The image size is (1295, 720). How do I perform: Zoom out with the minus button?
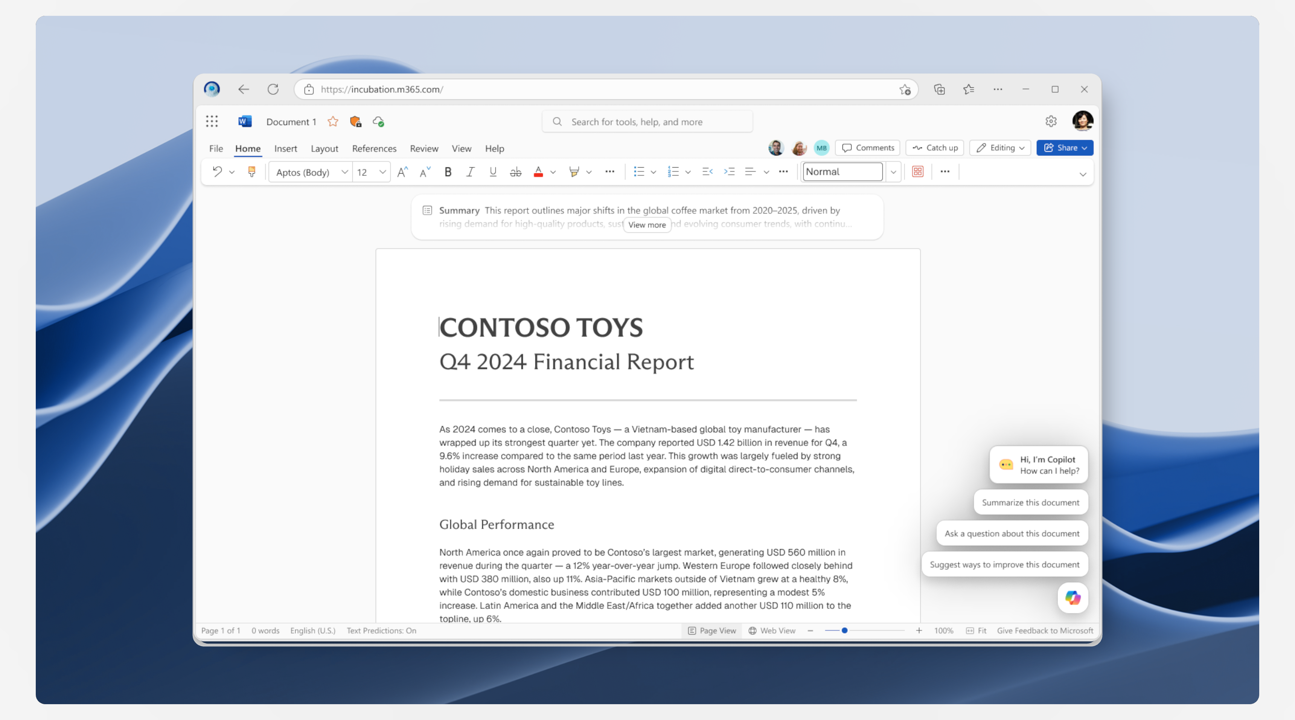point(811,630)
